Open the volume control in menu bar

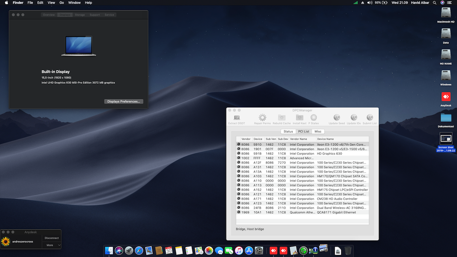point(371,3)
